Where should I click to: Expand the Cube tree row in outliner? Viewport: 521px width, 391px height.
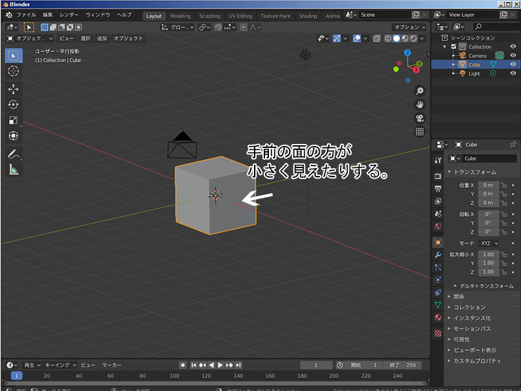click(x=454, y=64)
